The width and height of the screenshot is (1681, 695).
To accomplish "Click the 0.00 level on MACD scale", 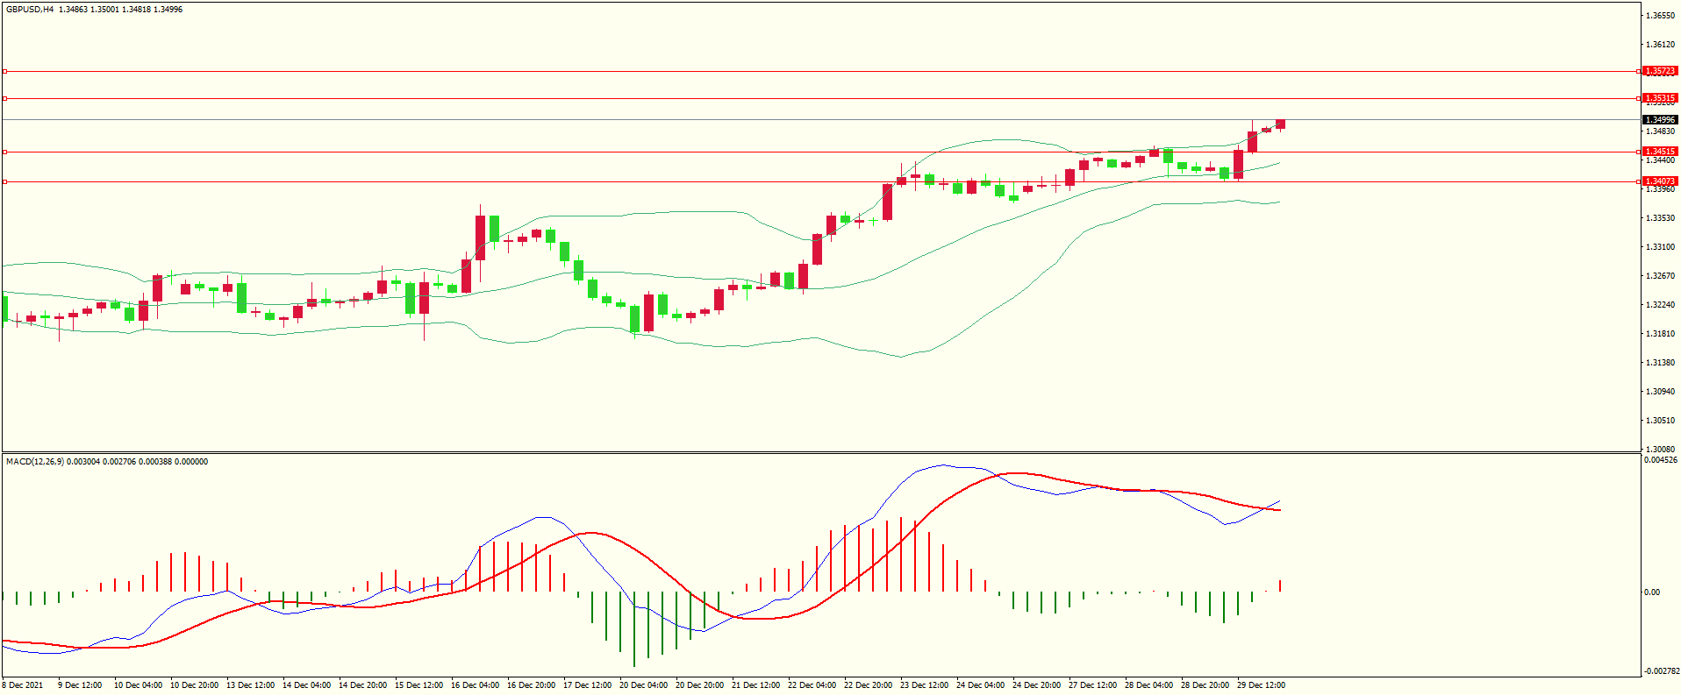I will pyautogui.click(x=1652, y=592).
